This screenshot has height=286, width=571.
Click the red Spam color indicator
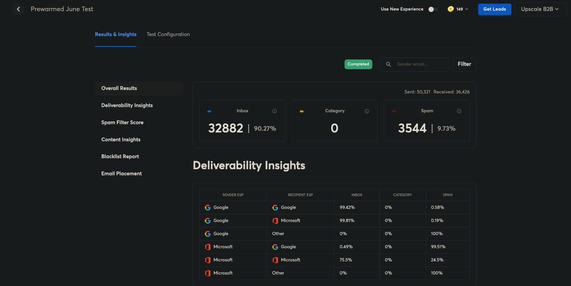point(394,111)
